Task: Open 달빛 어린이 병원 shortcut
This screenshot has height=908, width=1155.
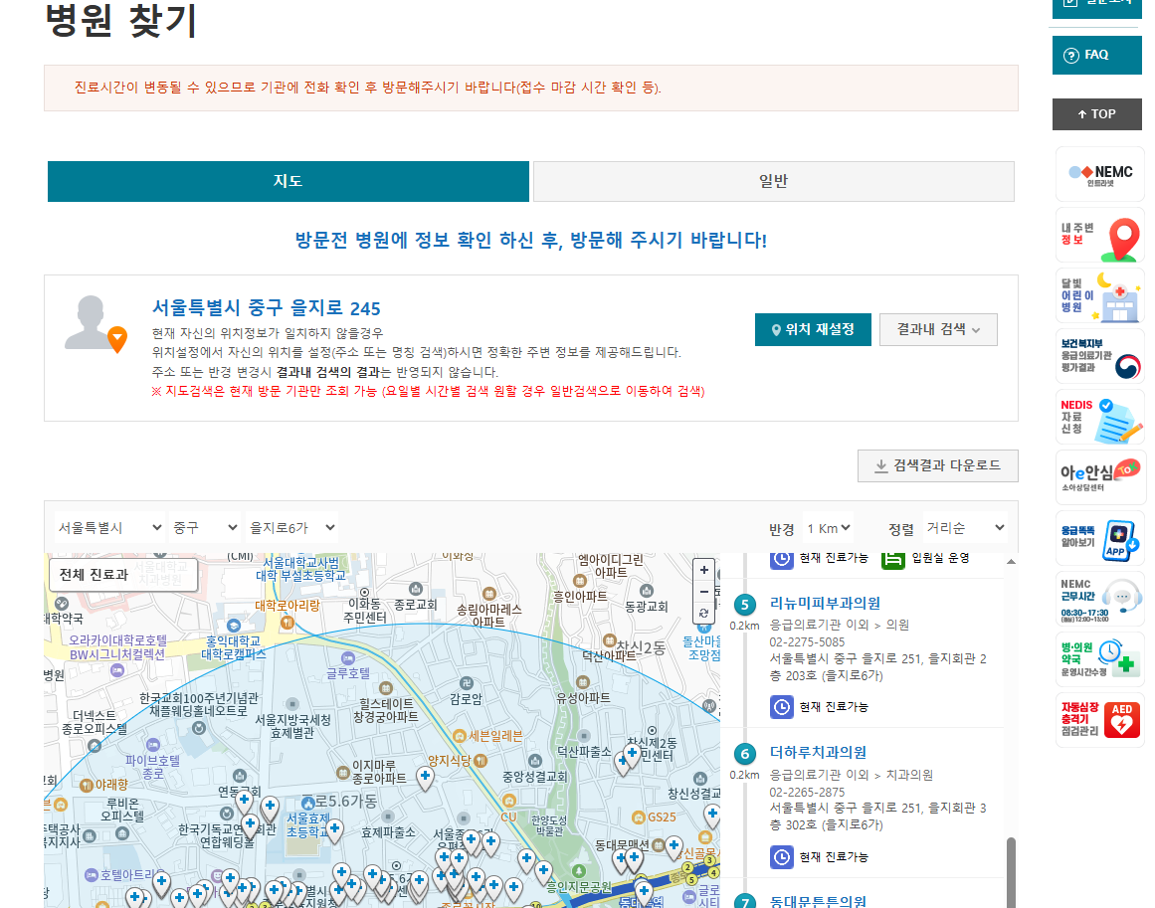Action: click(x=1099, y=296)
